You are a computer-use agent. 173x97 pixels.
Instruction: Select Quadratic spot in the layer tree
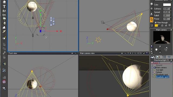point(162,75)
